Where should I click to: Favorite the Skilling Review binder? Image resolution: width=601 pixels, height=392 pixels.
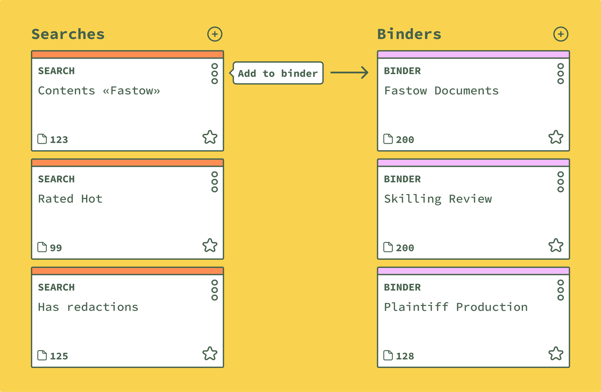[x=556, y=245]
